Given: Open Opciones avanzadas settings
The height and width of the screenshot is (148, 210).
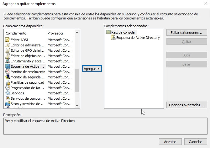Looking at the screenshot, I should pyautogui.click(x=186, y=105).
